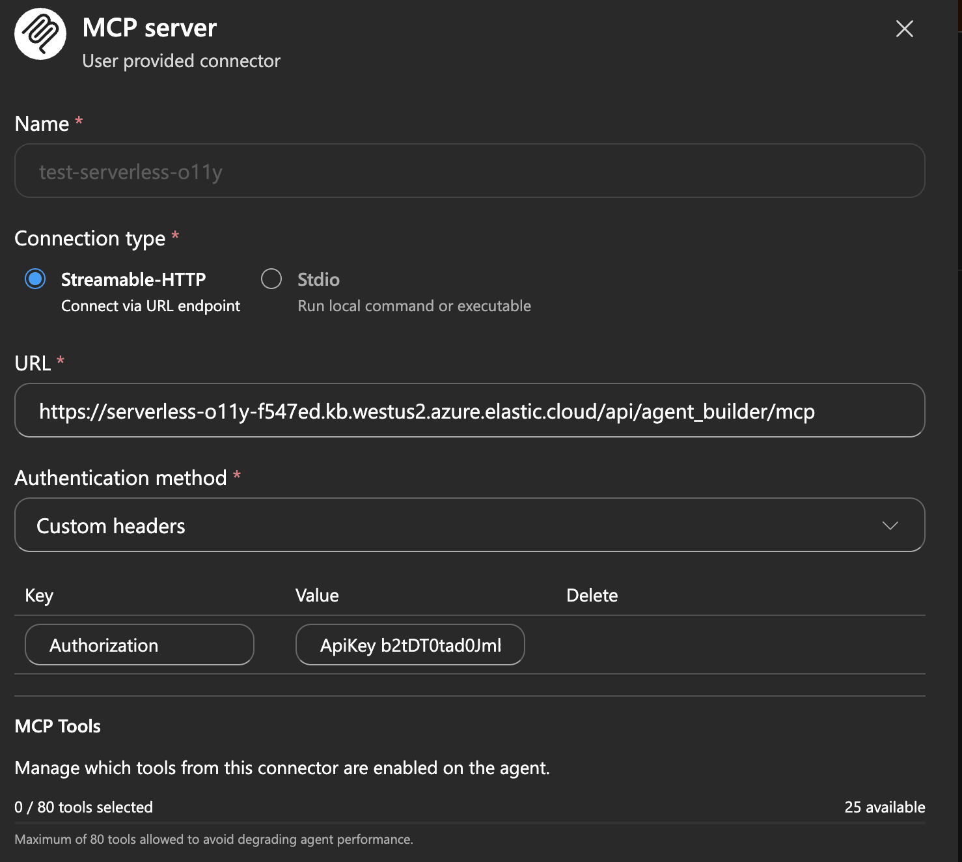The width and height of the screenshot is (962, 862).
Task: Click the MCP Tools section heading
Action: click(58, 727)
